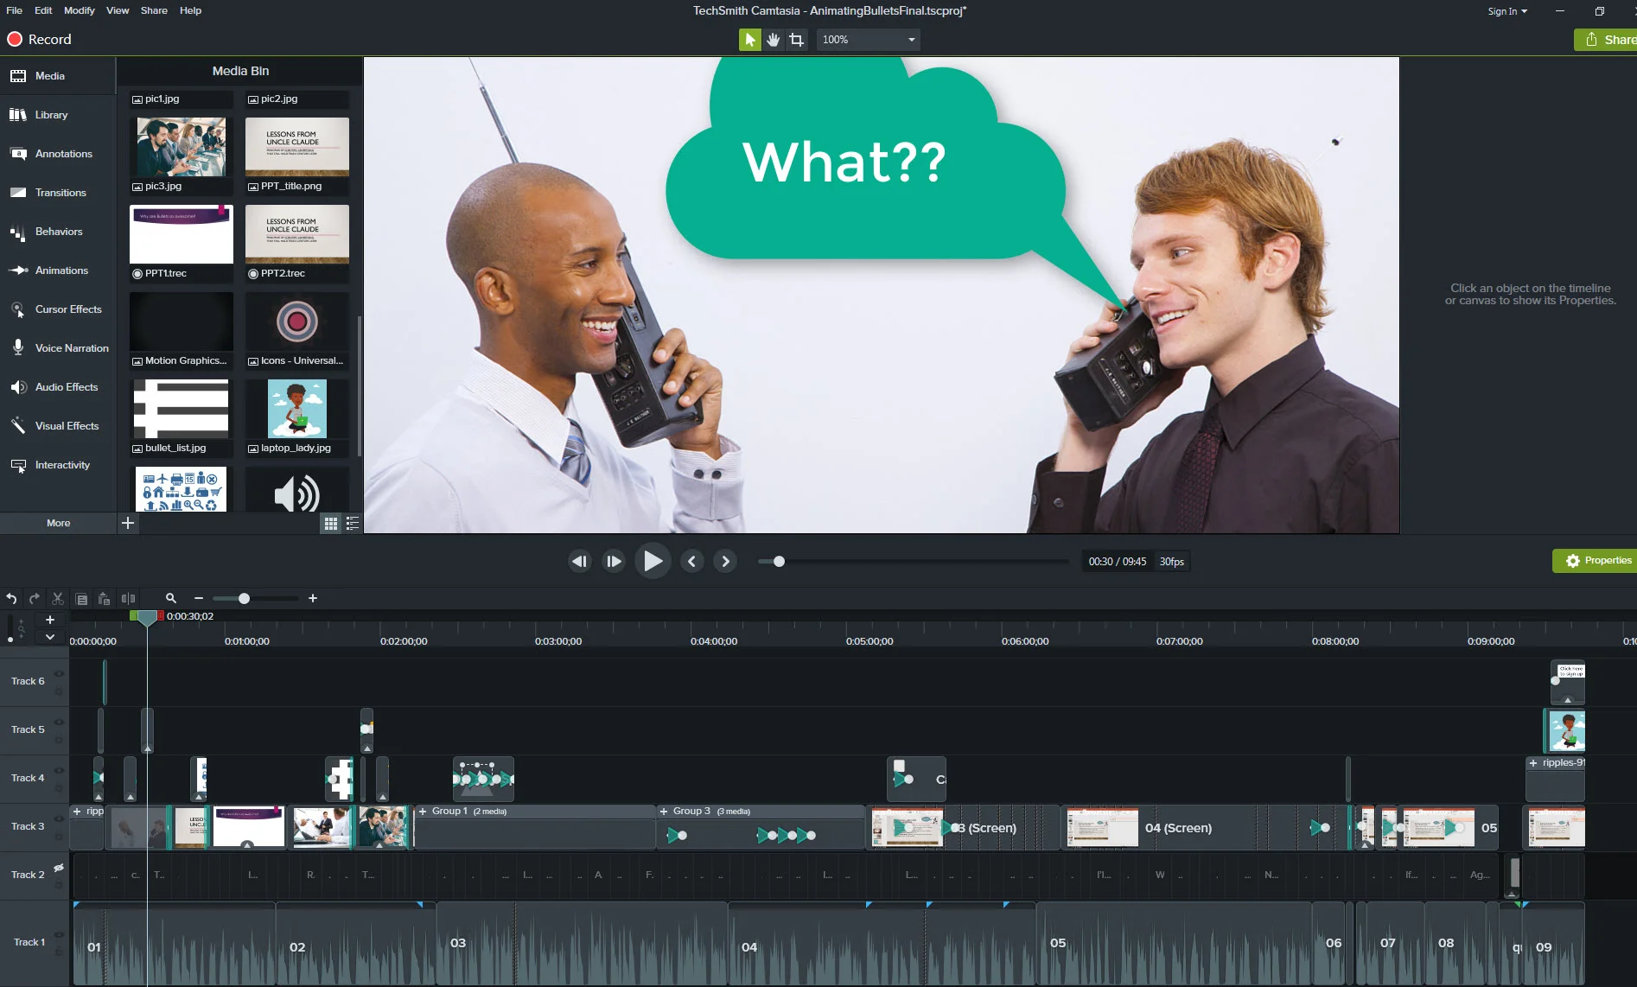1637x987 pixels.
Task: Open the Share menu
Action: pyautogui.click(x=154, y=10)
